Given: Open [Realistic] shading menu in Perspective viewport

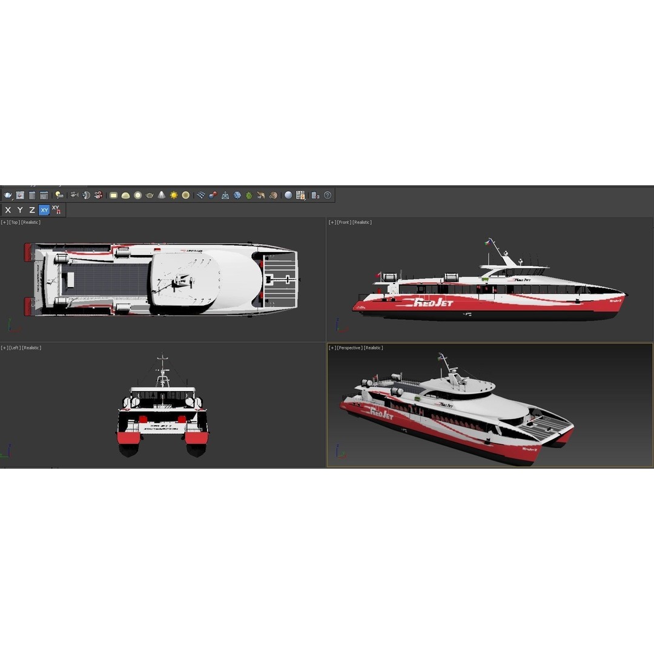Looking at the screenshot, I should coord(373,348).
